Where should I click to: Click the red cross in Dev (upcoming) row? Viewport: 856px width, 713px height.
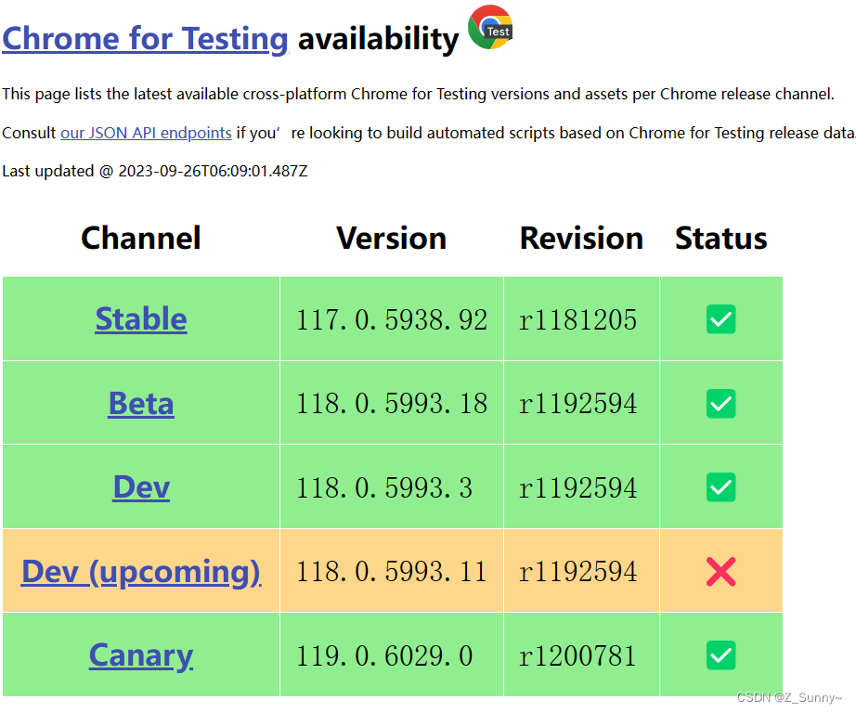(720, 571)
